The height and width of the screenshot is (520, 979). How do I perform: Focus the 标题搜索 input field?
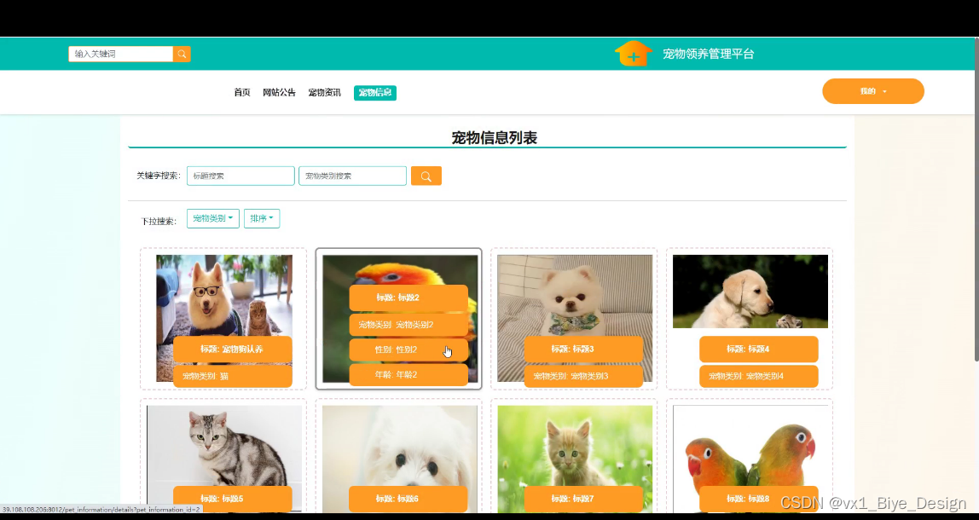(240, 176)
